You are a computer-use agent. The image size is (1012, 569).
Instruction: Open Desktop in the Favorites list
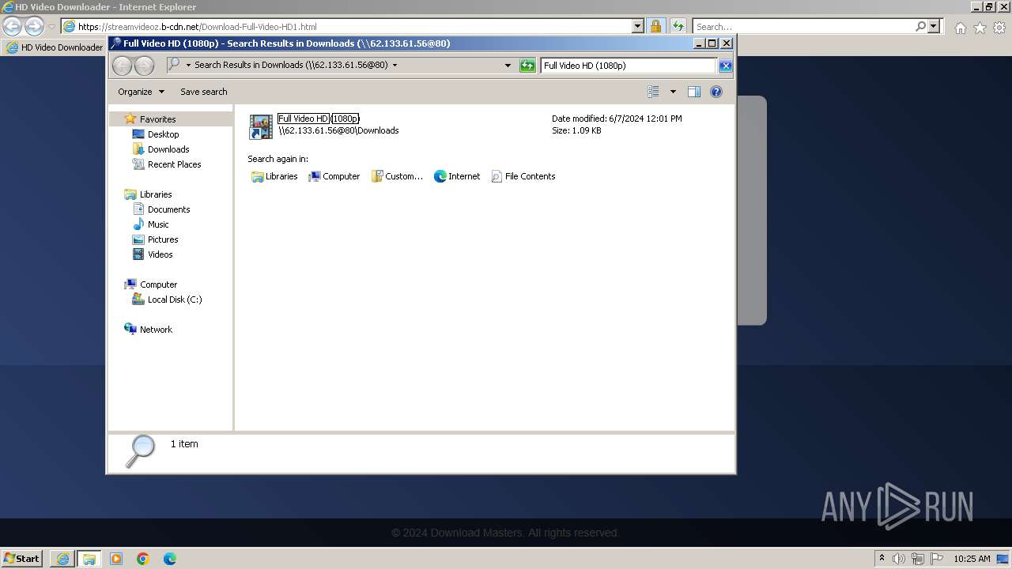point(163,134)
